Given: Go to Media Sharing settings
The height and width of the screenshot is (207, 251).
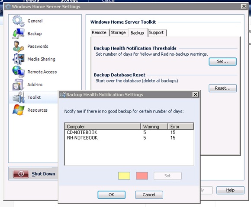Looking at the screenshot, I should (41, 59).
